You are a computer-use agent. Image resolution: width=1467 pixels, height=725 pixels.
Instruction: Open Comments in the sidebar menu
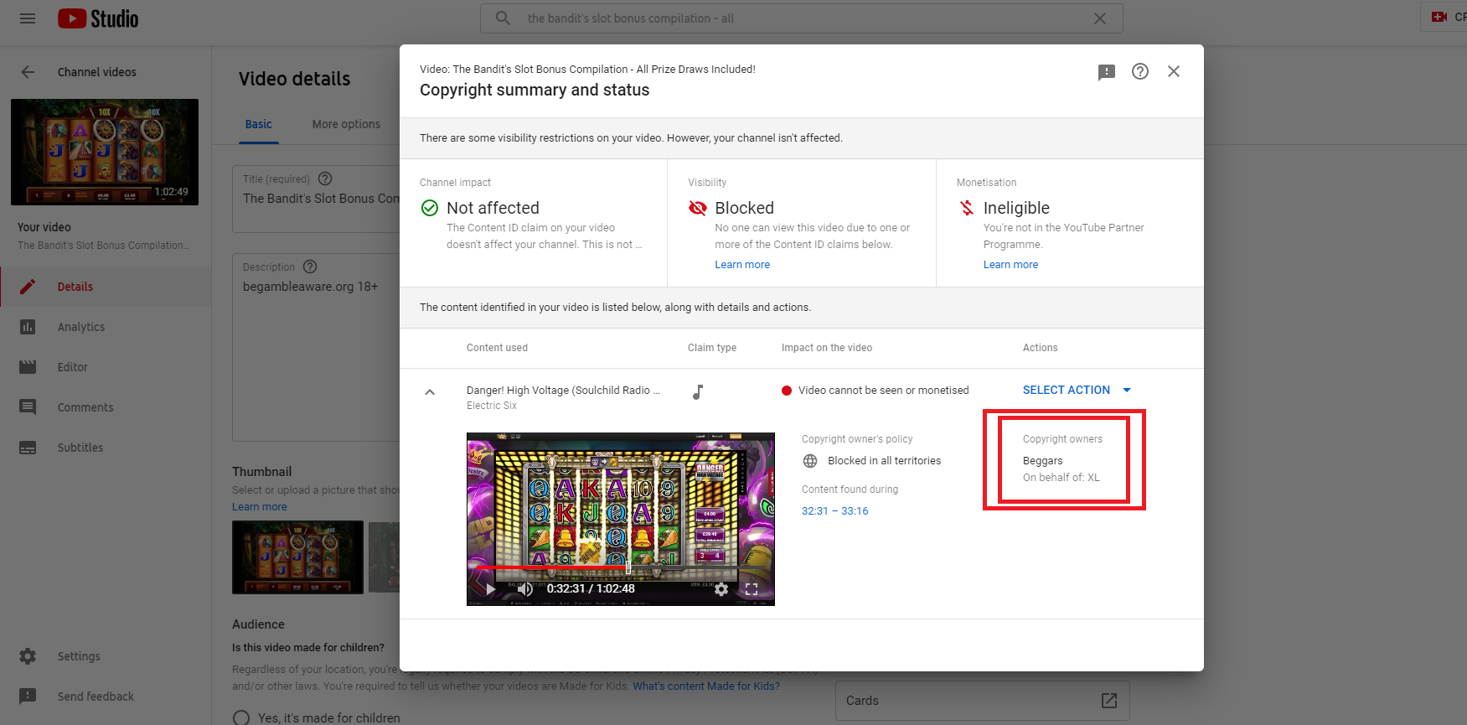tap(106, 407)
